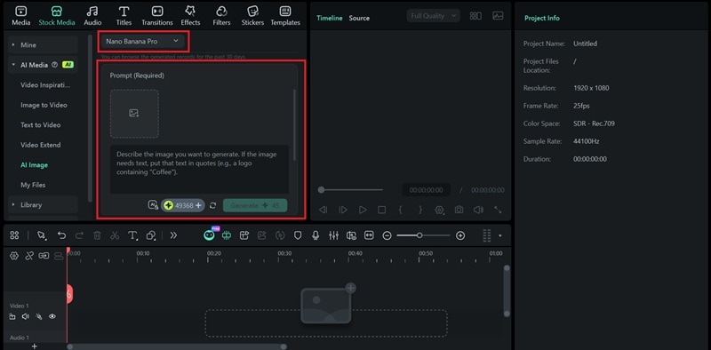
Task: Click the split scissors icon
Action: point(115,235)
